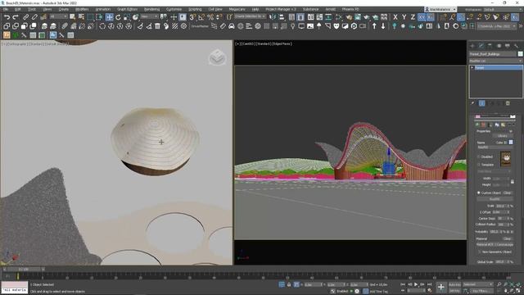The width and height of the screenshot is (524, 295).
Task: Toggle the Template checkbox
Action: pos(479,165)
